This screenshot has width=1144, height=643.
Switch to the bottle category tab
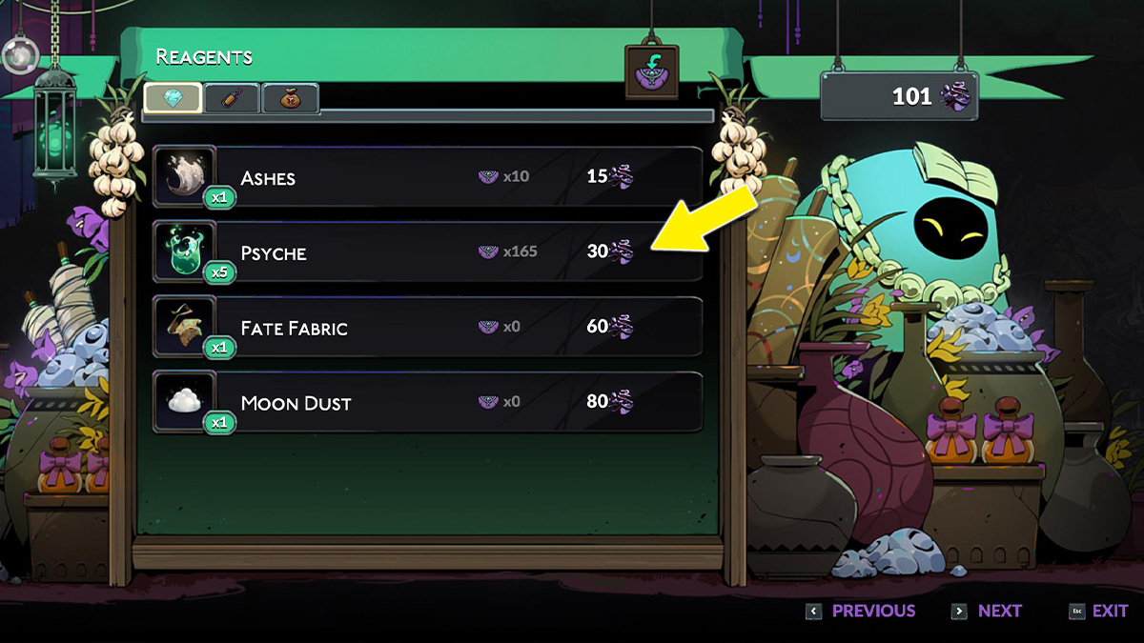232,98
